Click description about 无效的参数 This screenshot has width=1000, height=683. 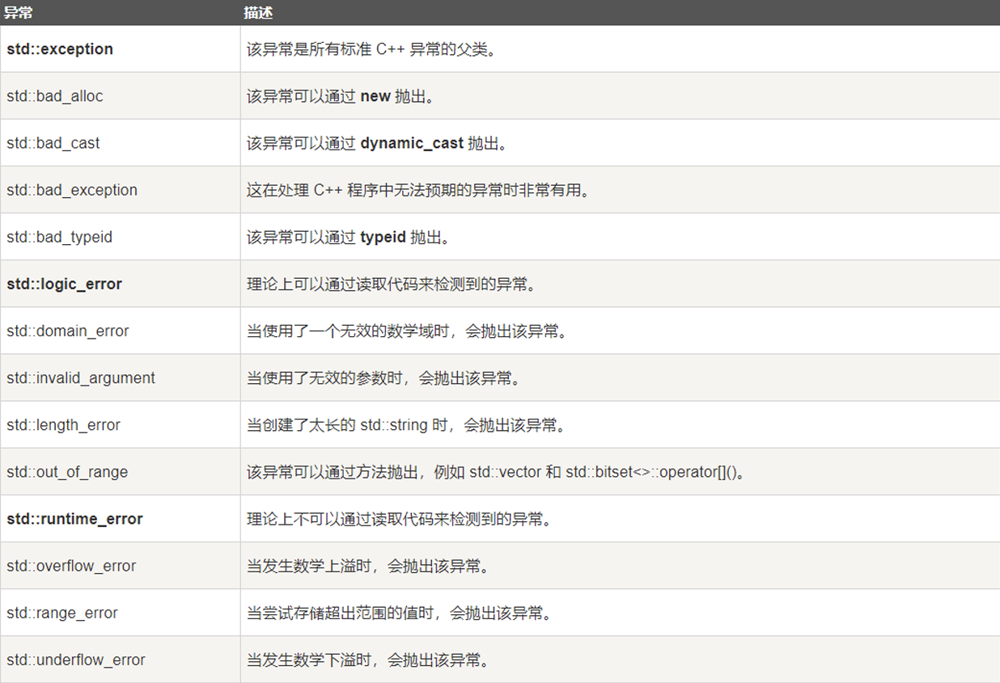point(383,377)
